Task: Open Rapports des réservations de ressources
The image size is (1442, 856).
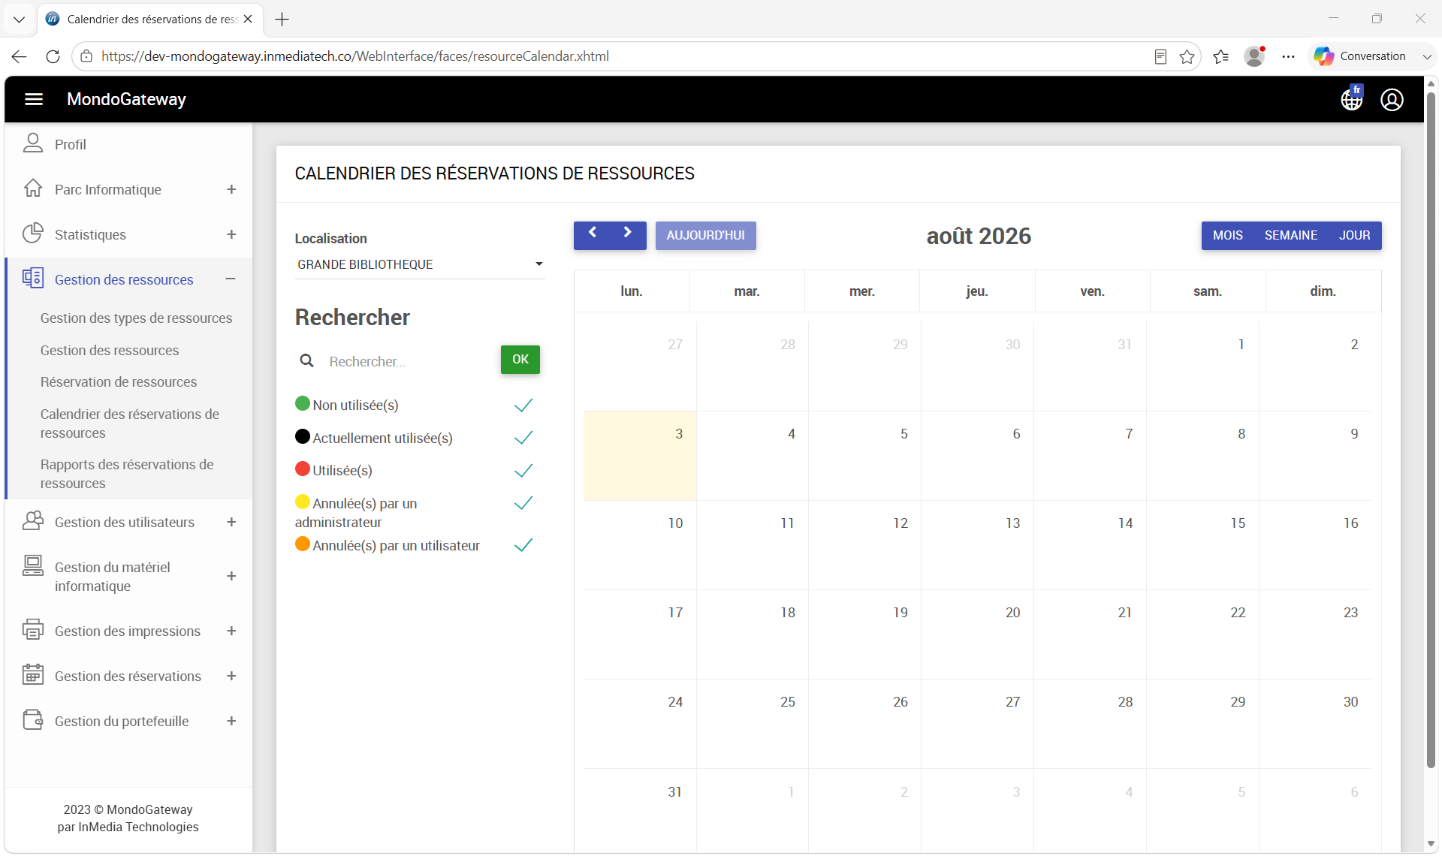Action: point(127,474)
